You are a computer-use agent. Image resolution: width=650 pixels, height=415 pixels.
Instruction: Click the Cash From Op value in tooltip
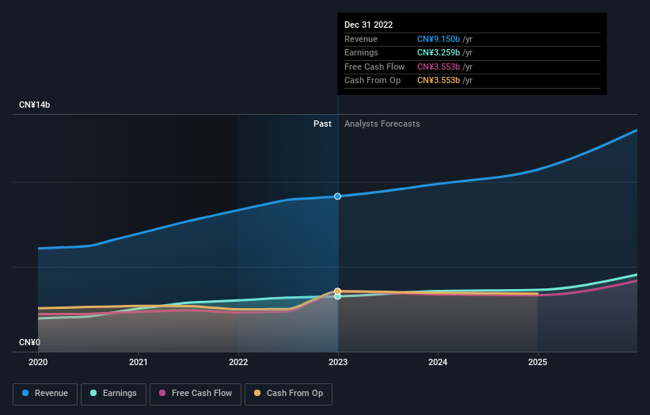[439, 81]
